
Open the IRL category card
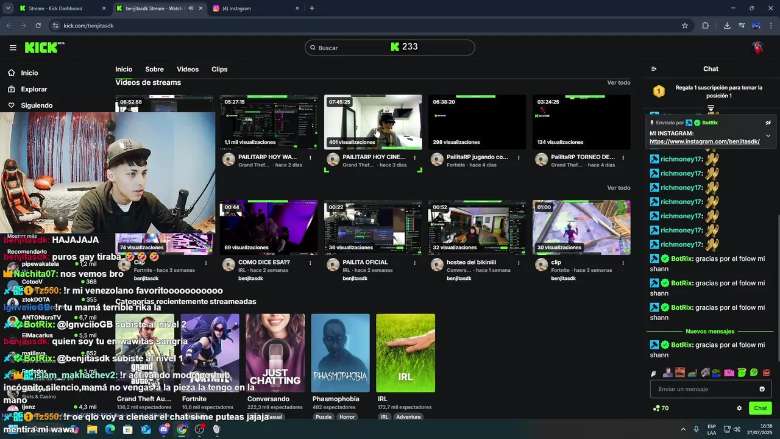[x=405, y=353]
